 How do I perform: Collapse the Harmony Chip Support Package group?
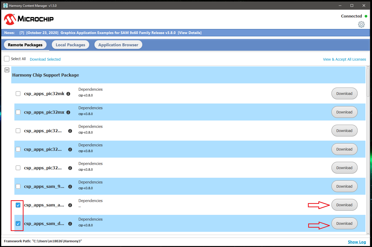(x=7, y=70)
